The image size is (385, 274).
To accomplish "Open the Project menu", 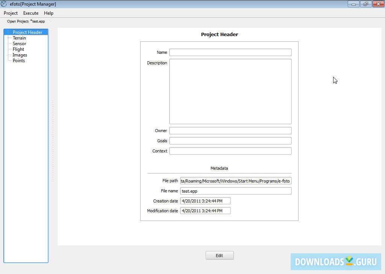I will pos(11,13).
